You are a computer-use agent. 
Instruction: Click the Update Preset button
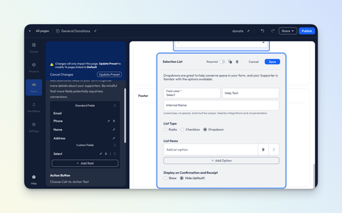(109, 74)
